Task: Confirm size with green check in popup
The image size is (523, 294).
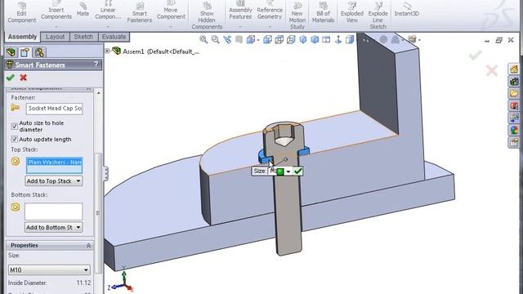Action: pos(297,171)
